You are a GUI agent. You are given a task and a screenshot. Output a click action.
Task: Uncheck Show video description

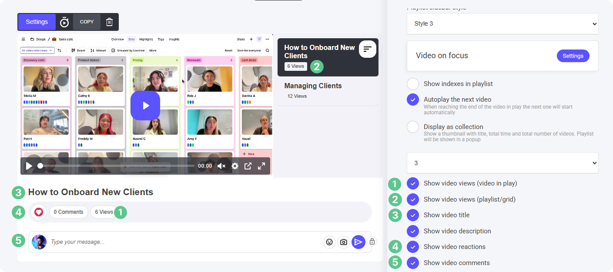pyautogui.click(x=413, y=231)
